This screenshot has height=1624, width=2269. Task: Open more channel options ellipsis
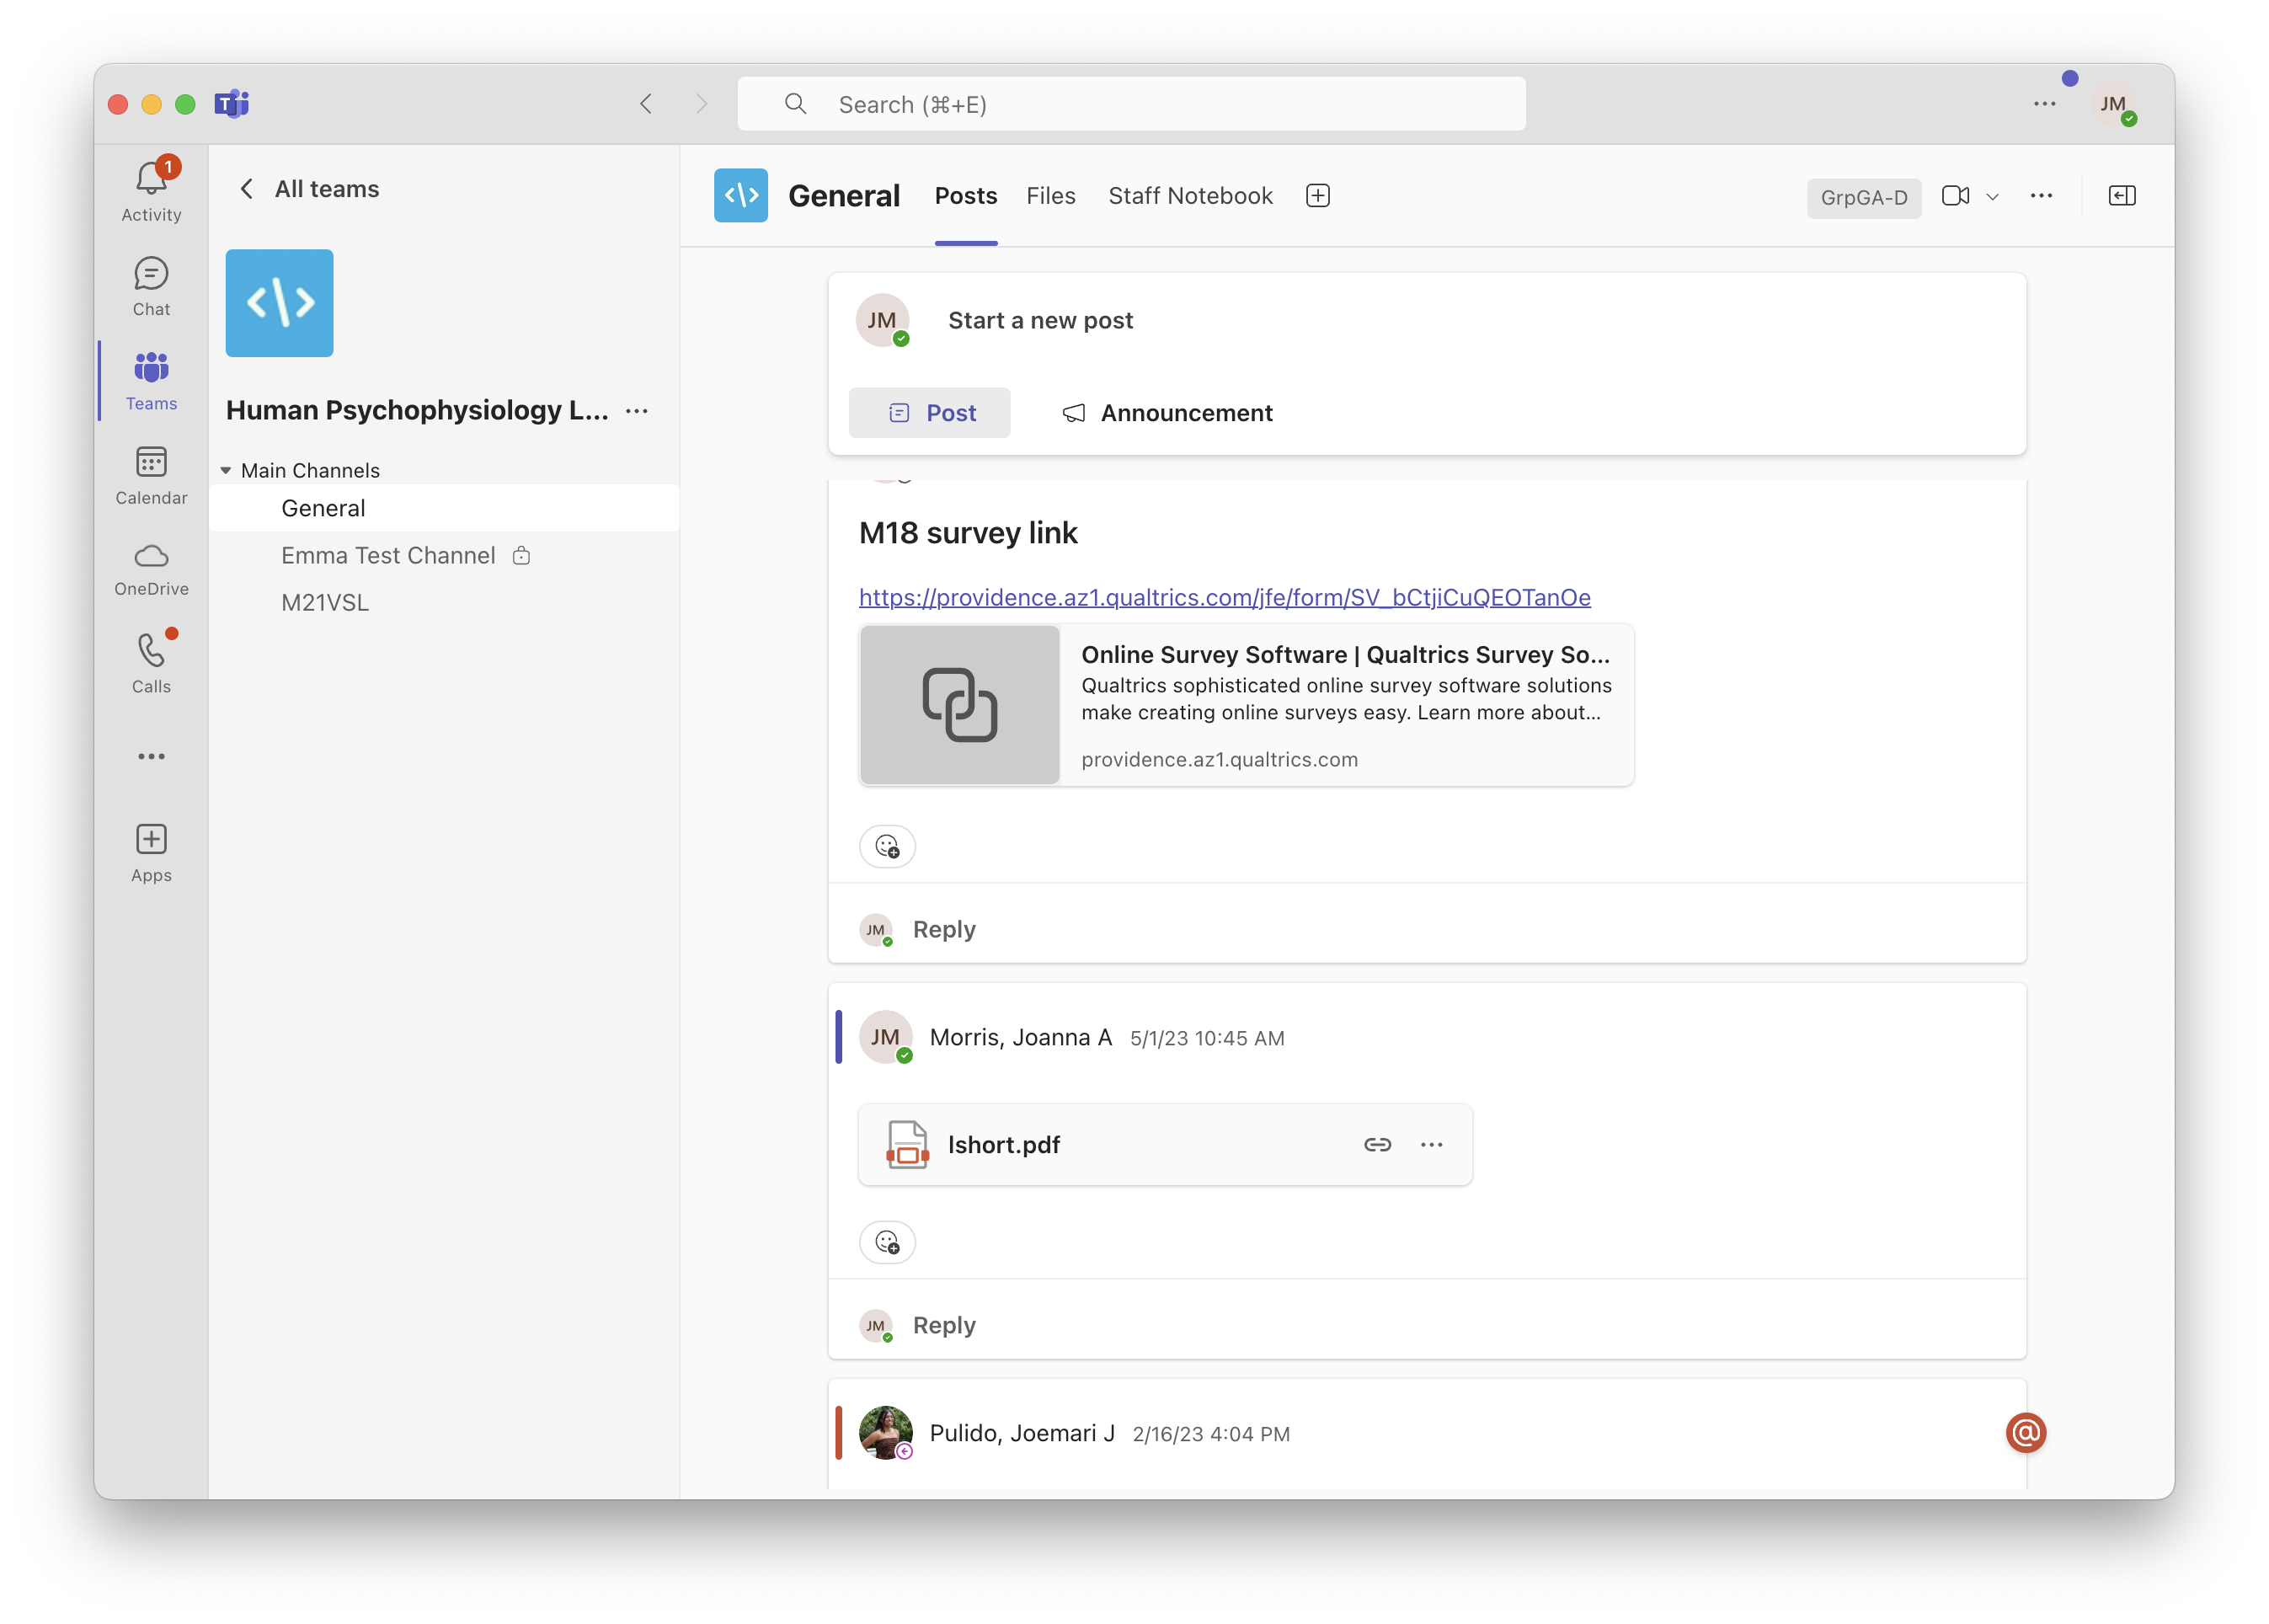point(2041,196)
